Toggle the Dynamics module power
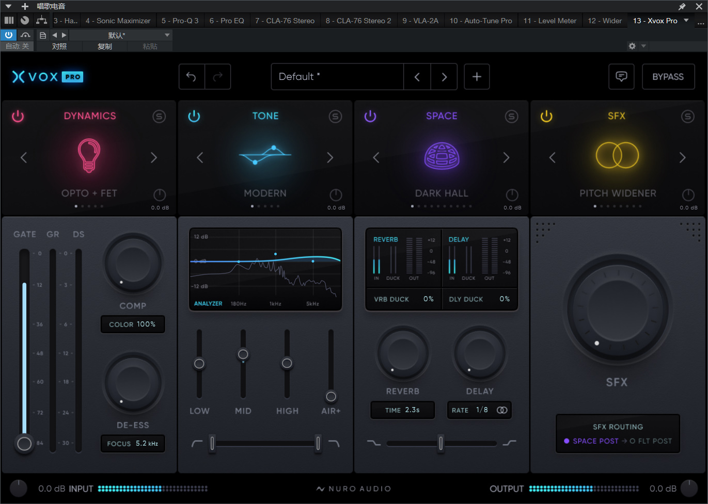This screenshot has height=504, width=708. (x=18, y=117)
